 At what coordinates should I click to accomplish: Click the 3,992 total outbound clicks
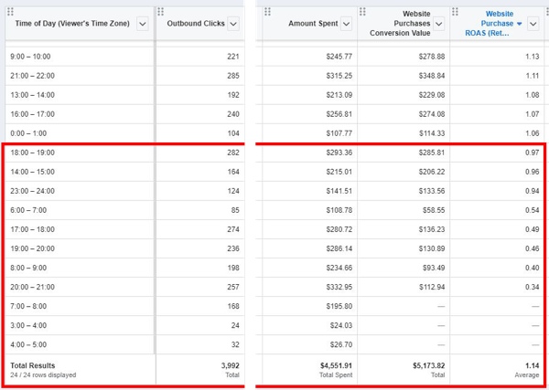point(230,365)
